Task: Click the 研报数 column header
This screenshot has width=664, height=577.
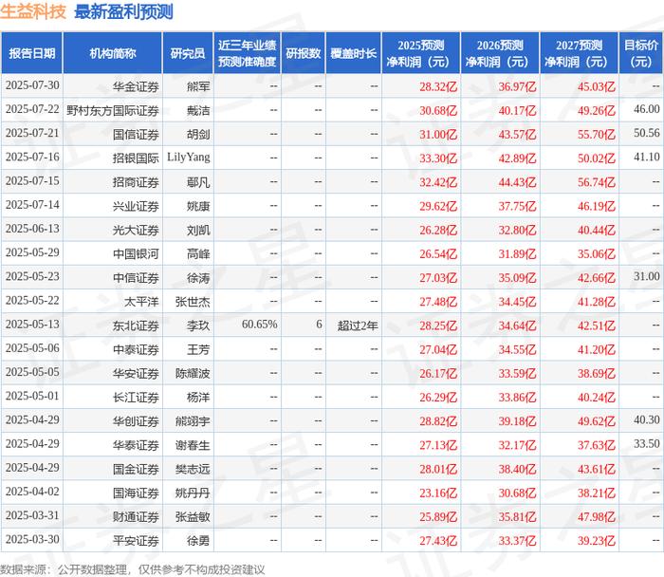Action: 304,53
